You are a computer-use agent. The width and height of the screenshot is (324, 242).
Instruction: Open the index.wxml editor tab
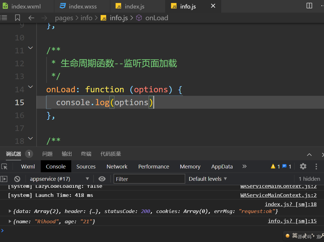coord(26,6)
